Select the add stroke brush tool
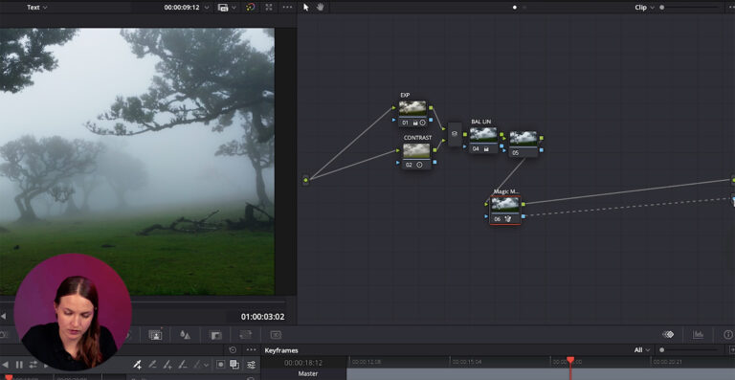The height and width of the screenshot is (380, 735). (167, 364)
